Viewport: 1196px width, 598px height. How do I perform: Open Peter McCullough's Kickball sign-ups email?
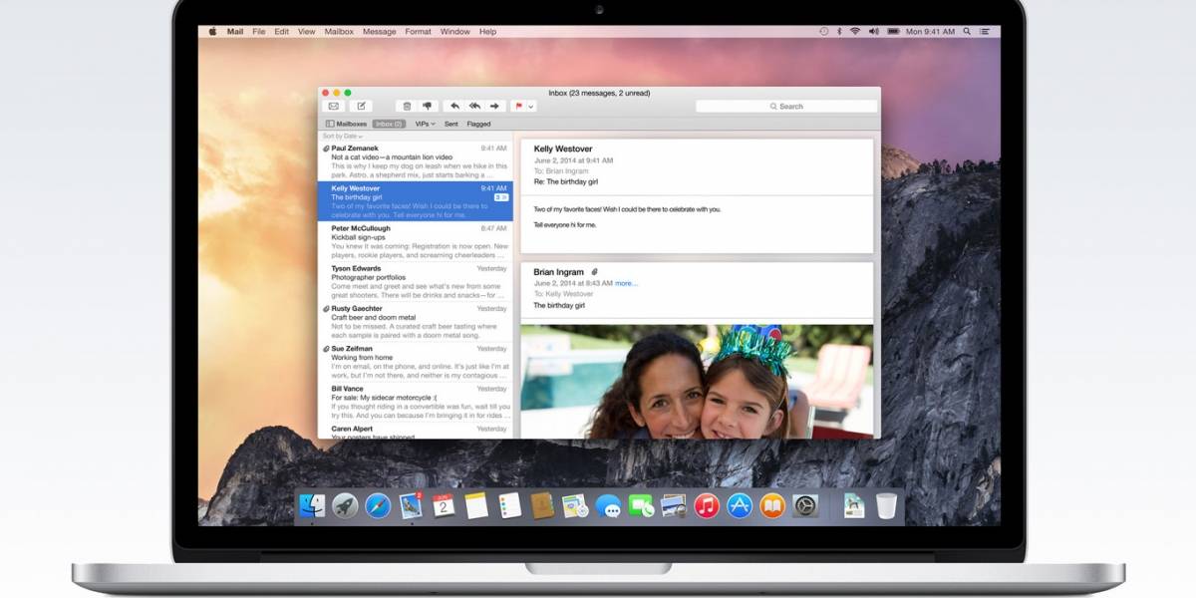click(416, 241)
